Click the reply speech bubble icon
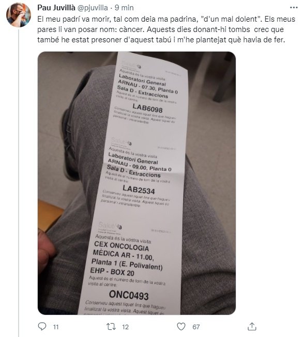Screen dimensions: 305x337 [42, 327]
